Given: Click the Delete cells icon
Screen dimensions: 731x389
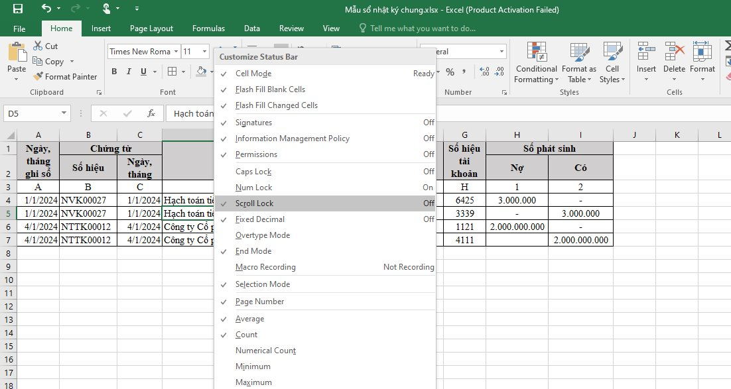Looking at the screenshot, I should (674, 52).
